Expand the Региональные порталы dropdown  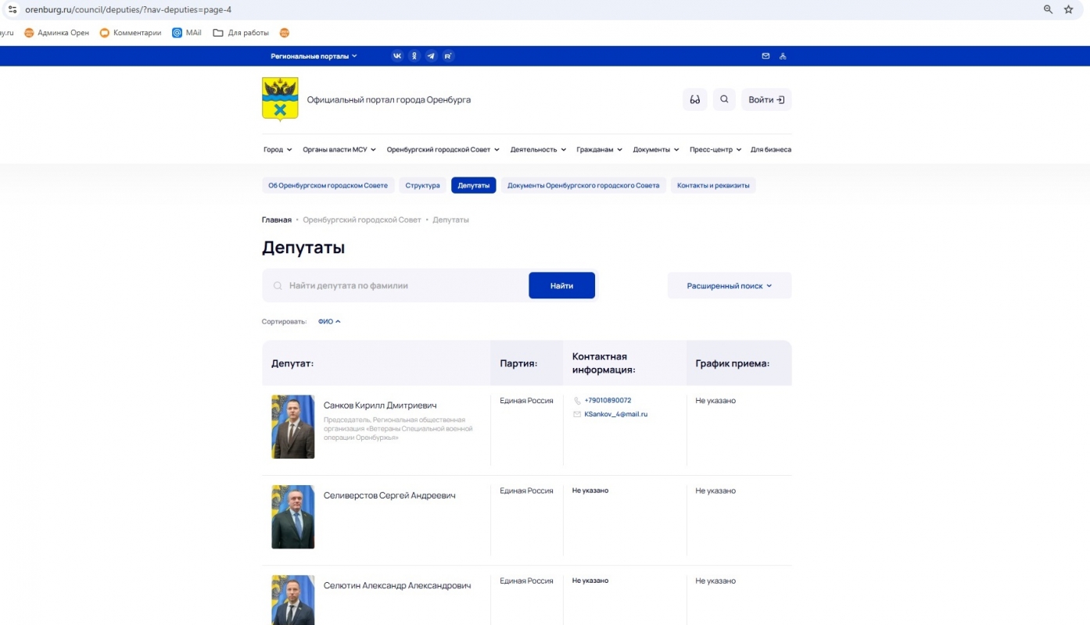pyautogui.click(x=314, y=56)
